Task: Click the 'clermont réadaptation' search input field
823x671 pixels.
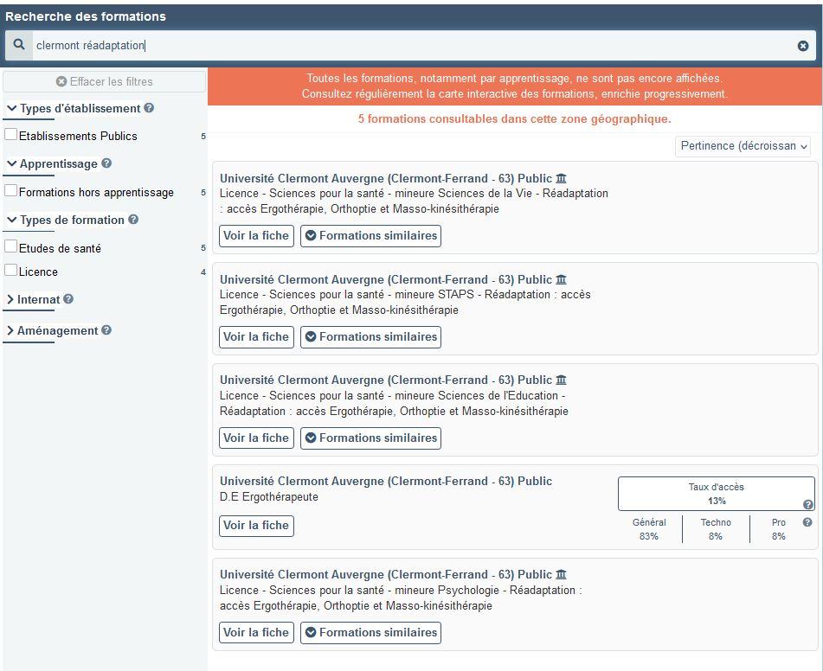Action: [412, 46]
